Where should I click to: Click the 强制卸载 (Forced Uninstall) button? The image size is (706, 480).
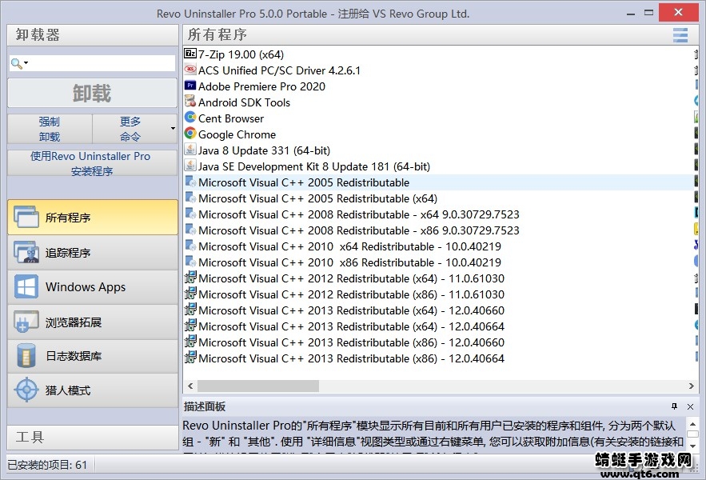[x=49, y=130]
